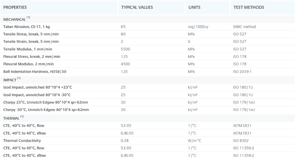Click the 0.28 thermal conductivity value
Viewport: 296px width, 159px height.
pos(124,140)
